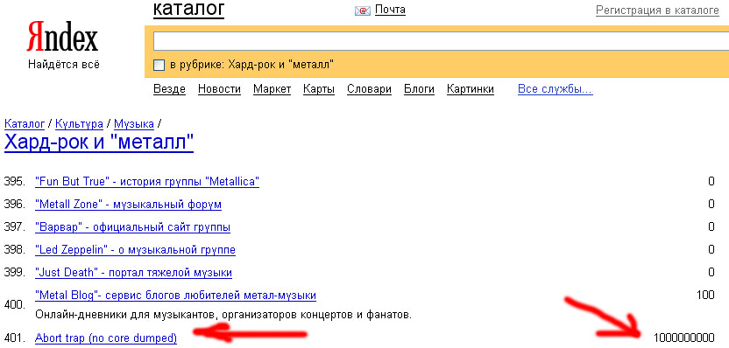Go to Музыка breadcrumb
The width and height of the screenshot is (729, 348).
(x=134, y=124)
